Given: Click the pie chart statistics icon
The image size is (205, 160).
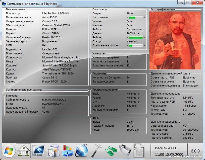Looking at the screenshot, I should 67,151.
